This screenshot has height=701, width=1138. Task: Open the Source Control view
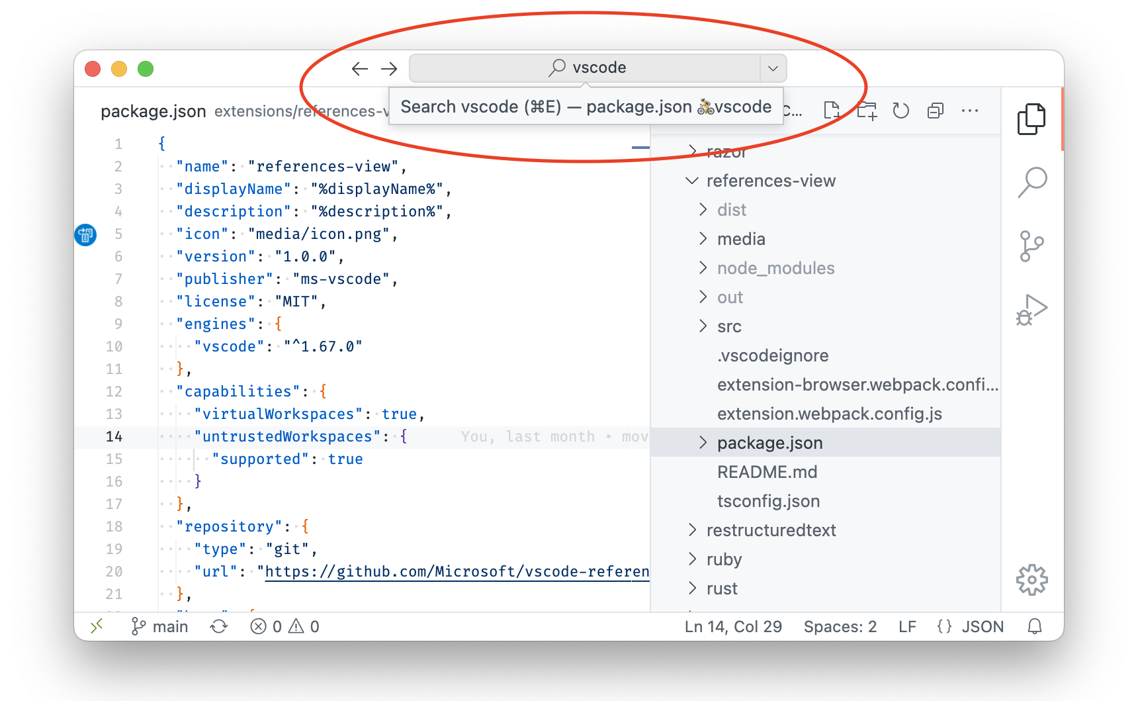(1031, 246)
